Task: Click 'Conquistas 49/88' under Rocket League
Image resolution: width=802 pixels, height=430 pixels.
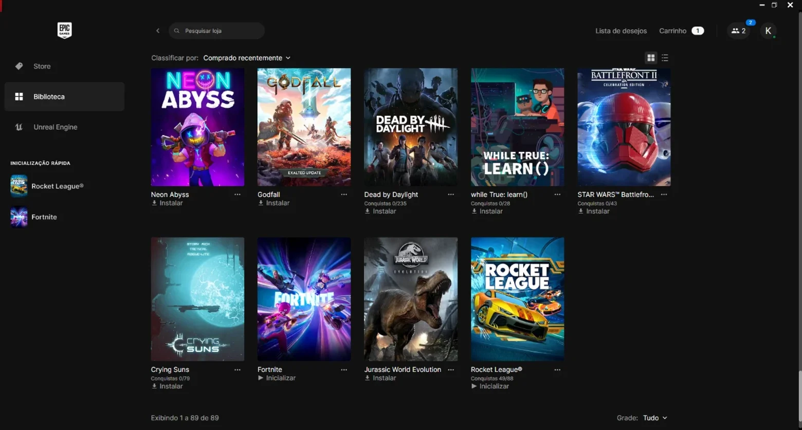Action: [492, 379]
